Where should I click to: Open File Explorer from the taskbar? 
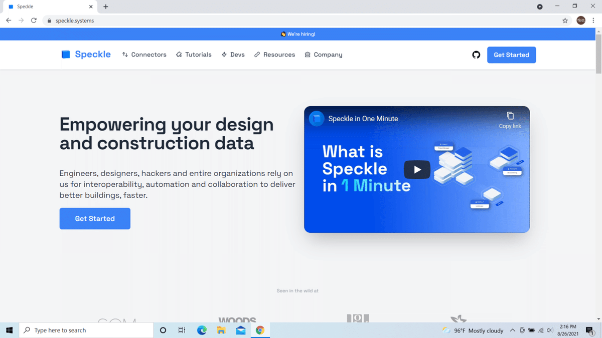[221, 330]
